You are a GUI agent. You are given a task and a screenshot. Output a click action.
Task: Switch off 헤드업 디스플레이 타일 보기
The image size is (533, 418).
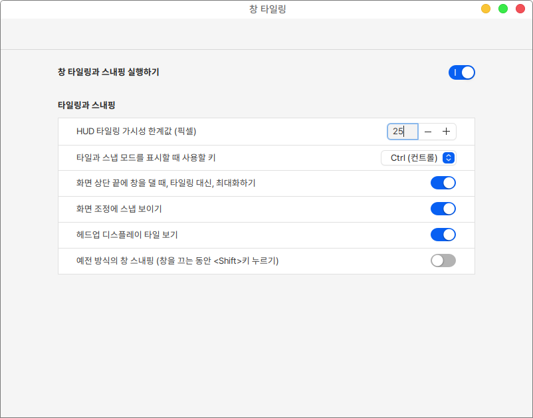pyautogui.click(x=443, y=235)
